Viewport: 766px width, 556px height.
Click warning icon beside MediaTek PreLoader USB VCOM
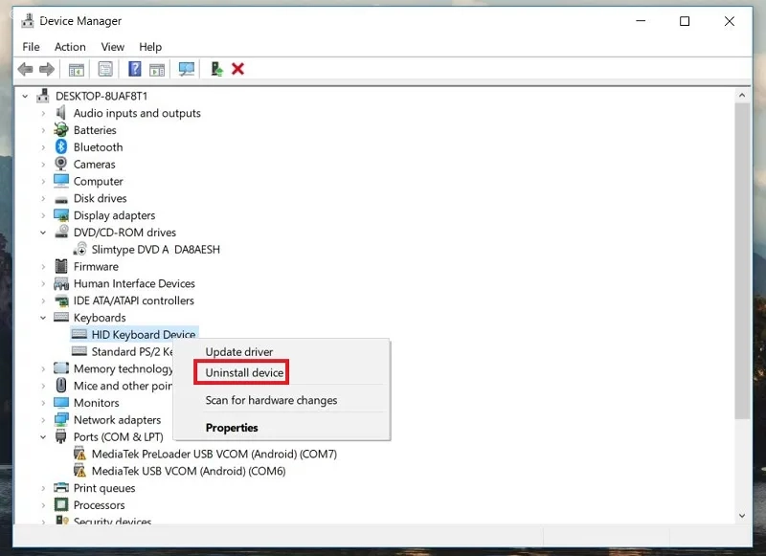click(79, 454)
